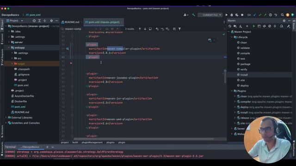Analyze dependencies icon in Maven toolbar
The height and width of the screenshot is (166, 296).
282,26
